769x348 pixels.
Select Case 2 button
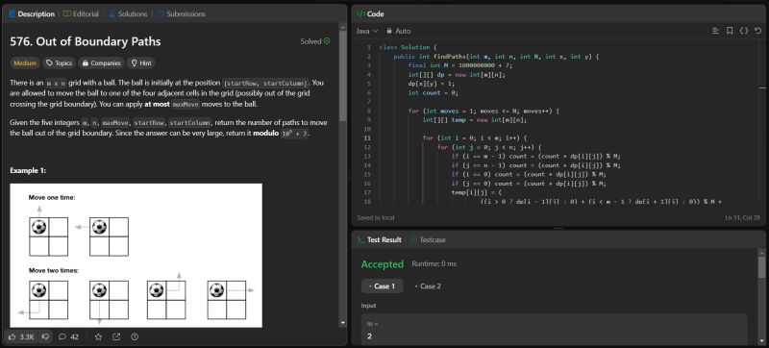pos(428,286)
